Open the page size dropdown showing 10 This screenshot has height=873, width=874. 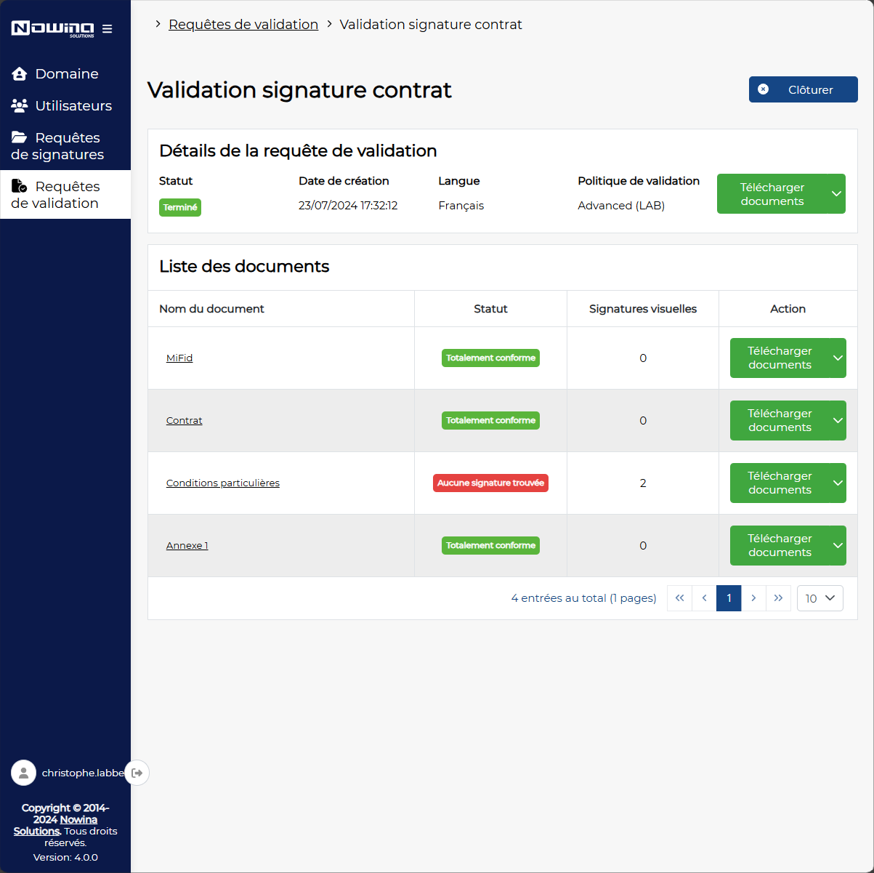(820, 598)
